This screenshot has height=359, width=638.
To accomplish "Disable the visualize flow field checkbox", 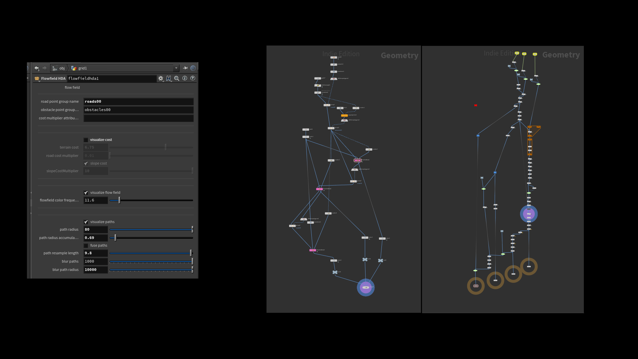I will coord(86,193).
